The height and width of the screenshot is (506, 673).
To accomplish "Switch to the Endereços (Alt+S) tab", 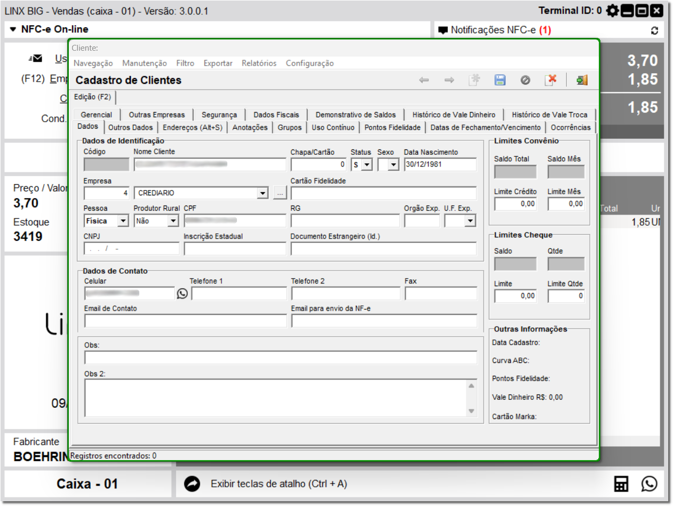I will 193,128.
